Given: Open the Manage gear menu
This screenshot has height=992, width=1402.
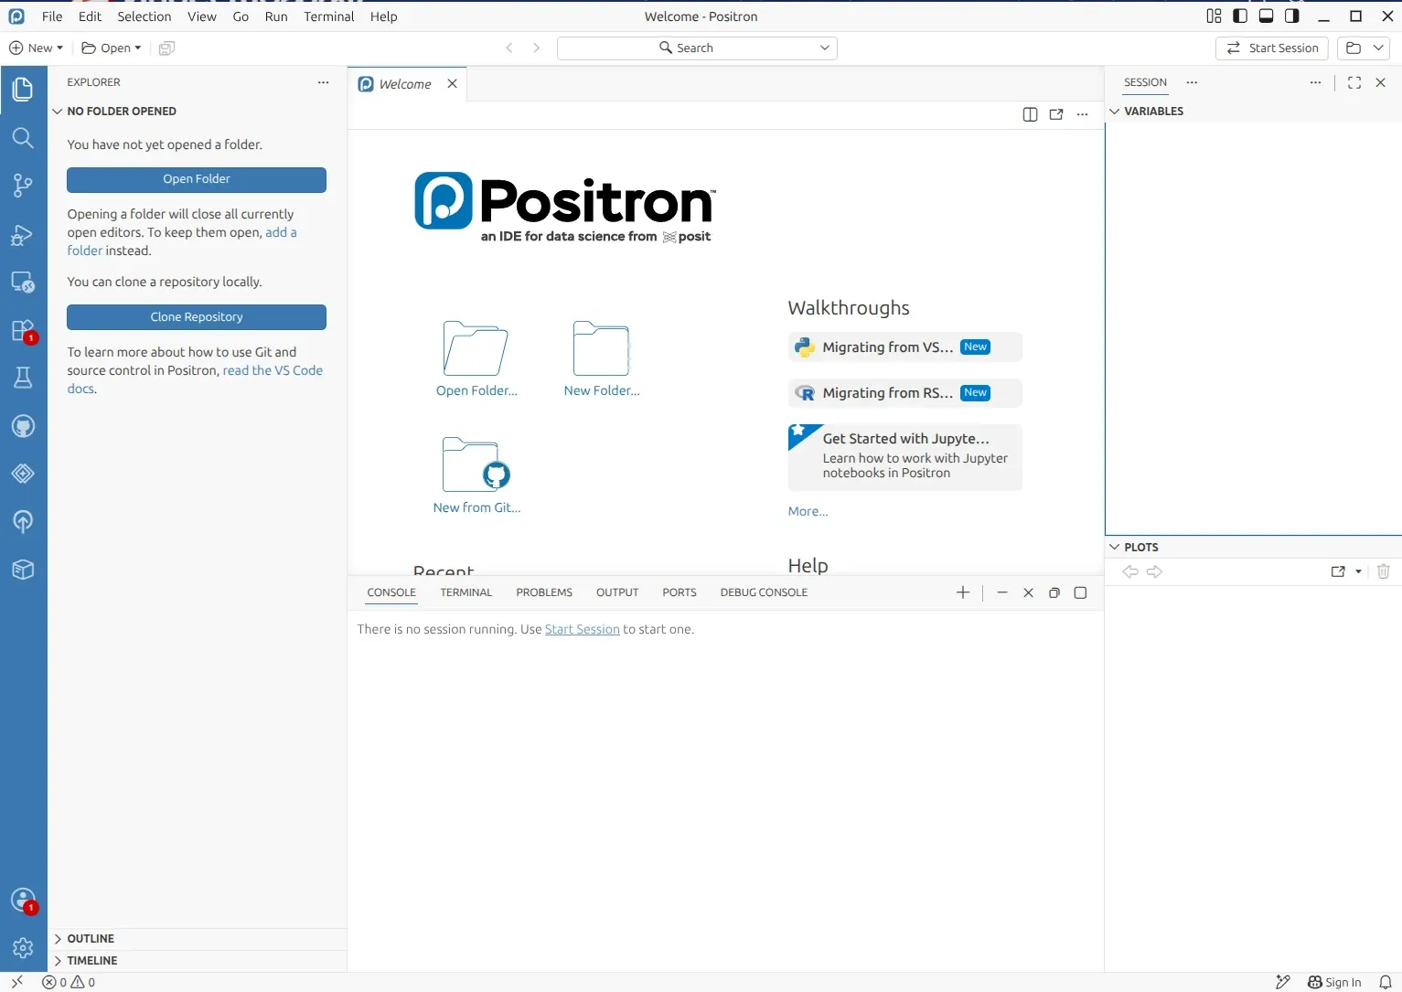Looking at the screenshot, I should point(23,948).
